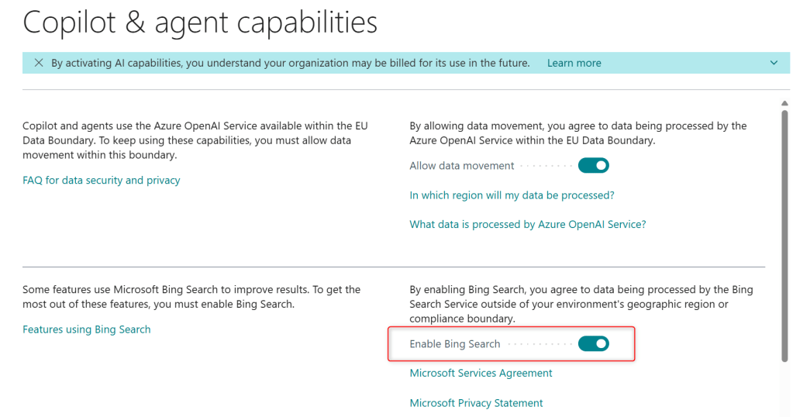Image resolution: width=793 pixels, height=417 pixels.
Task: Click the Azure OpenAI EU Data Boundary paragraph
Action: [x=186, y=140]
